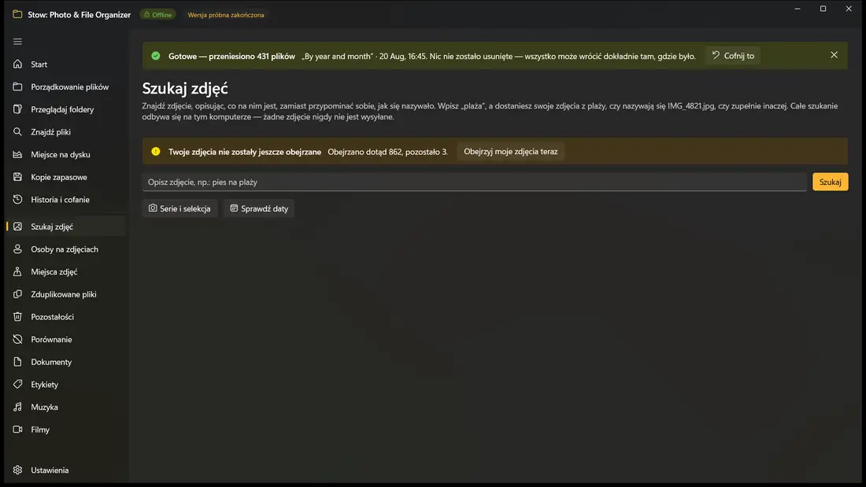The image size is (866, 487).
Task: Click the Ustawienia gear icon
Action: click(17, 470)
